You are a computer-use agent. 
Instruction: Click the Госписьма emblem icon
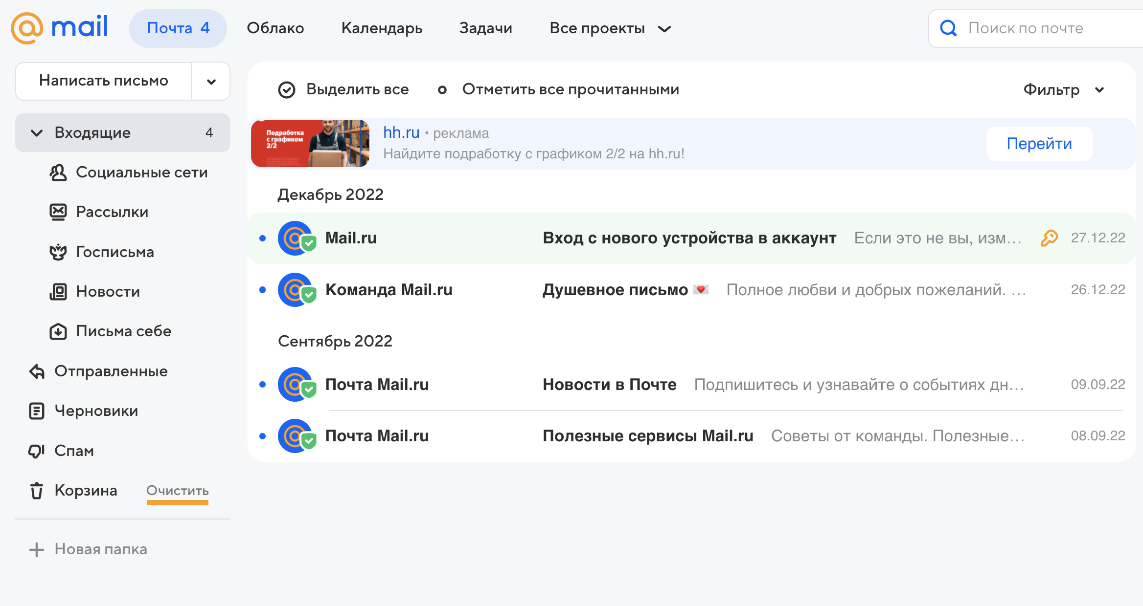point(58,252)
